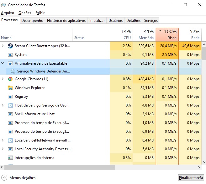This screenshot has height=184, width=206.
Task: Click the second Processo do tempo de Execução icon (0,9 MB)
Action: [10, 132]
